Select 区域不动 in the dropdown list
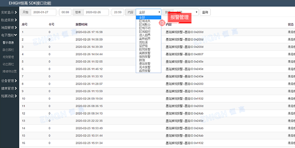The height and width of the screenshot is (148, 295). coord(149,28)
